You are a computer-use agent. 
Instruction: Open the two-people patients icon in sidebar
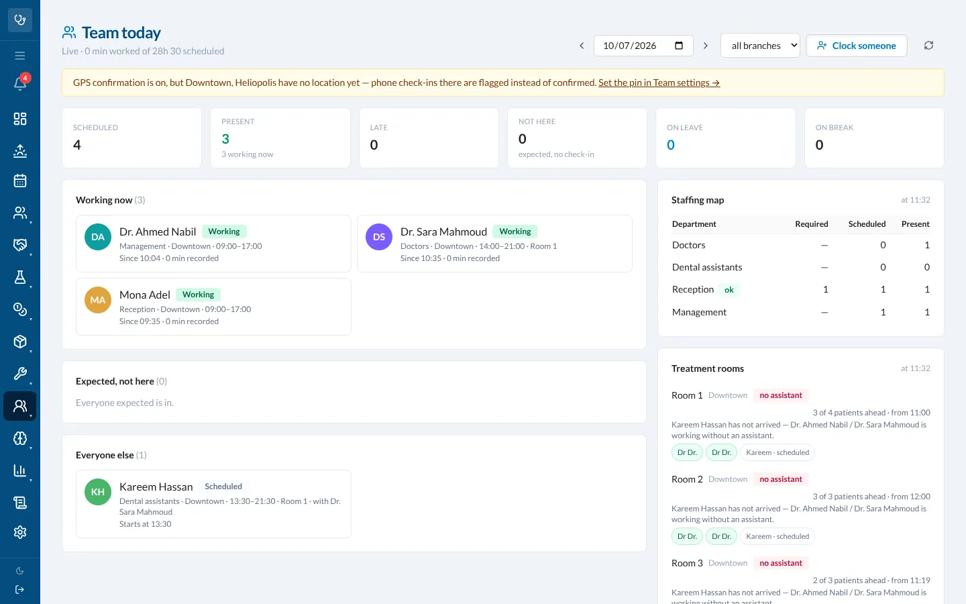pos(20,213)
